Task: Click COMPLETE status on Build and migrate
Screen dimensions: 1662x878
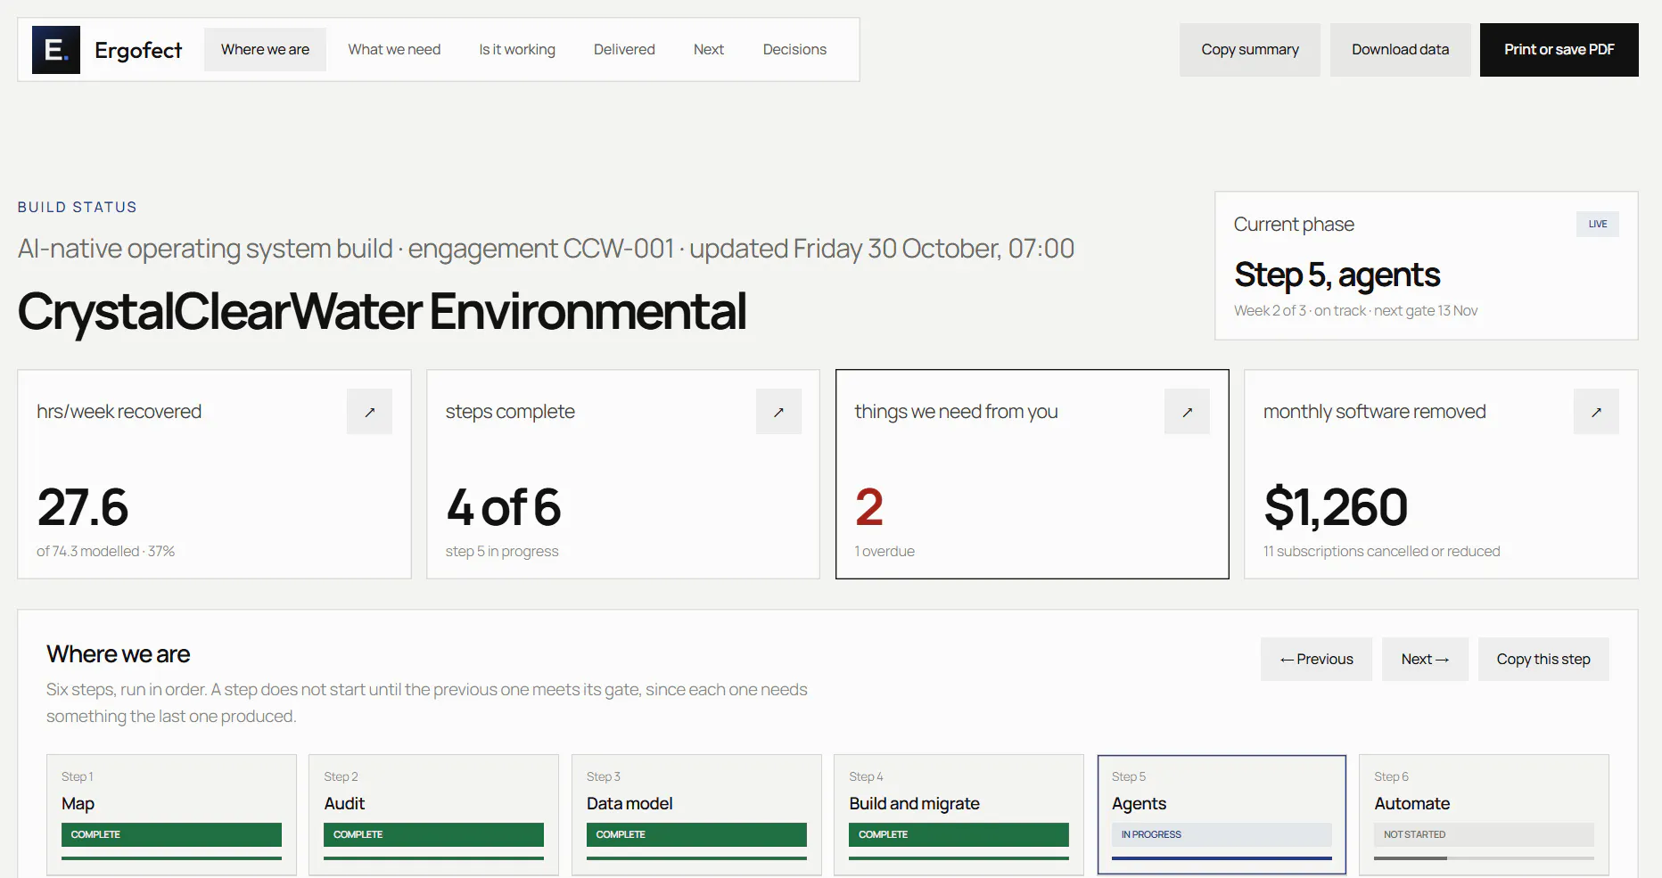Action: [959, 834]
